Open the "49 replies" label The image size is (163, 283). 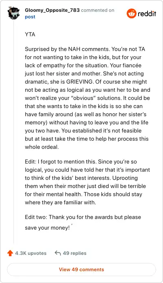coord(75,253)
